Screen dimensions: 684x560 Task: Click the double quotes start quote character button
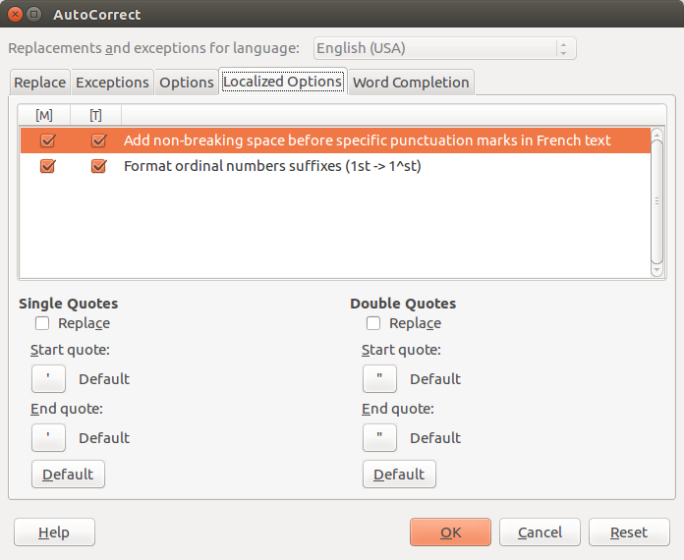[379, 379]
